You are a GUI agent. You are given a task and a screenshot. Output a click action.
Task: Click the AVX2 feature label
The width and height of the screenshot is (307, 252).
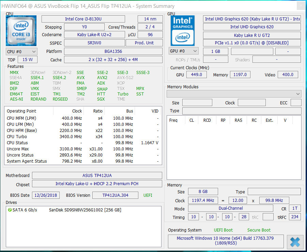pyautogui.click(x=102, y=78)
